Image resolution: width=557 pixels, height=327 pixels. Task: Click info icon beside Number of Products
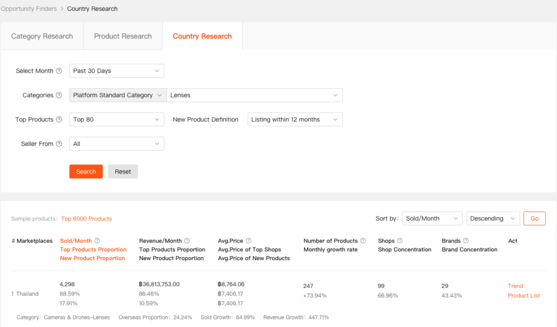(x=363, y=241)
